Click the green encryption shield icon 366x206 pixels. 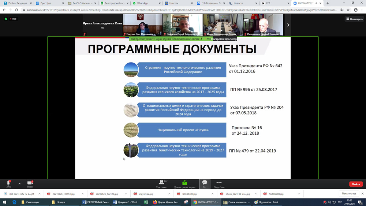(x=6, y=19)
